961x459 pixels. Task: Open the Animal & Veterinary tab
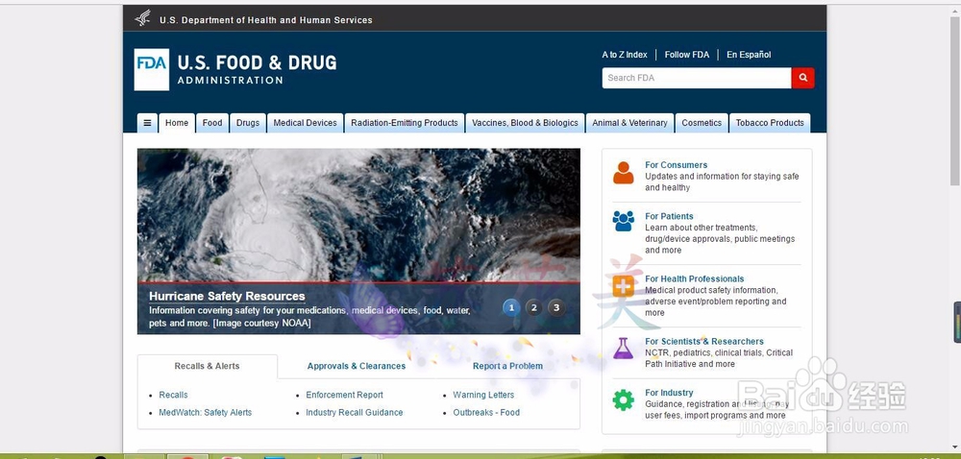click(x=629, y=123)
